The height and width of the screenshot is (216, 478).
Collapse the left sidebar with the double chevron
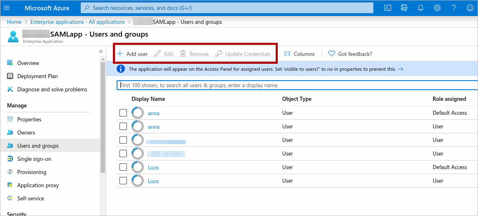click(x=101, y=51)
